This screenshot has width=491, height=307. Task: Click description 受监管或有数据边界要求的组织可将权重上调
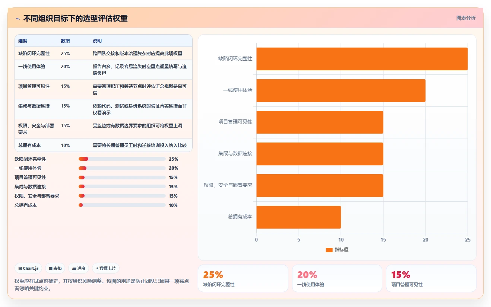[x=137, y=126]
